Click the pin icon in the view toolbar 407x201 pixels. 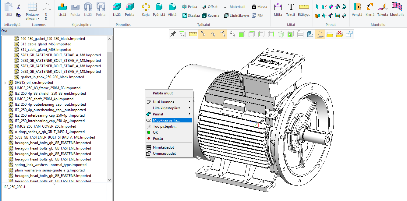(173, 34)
